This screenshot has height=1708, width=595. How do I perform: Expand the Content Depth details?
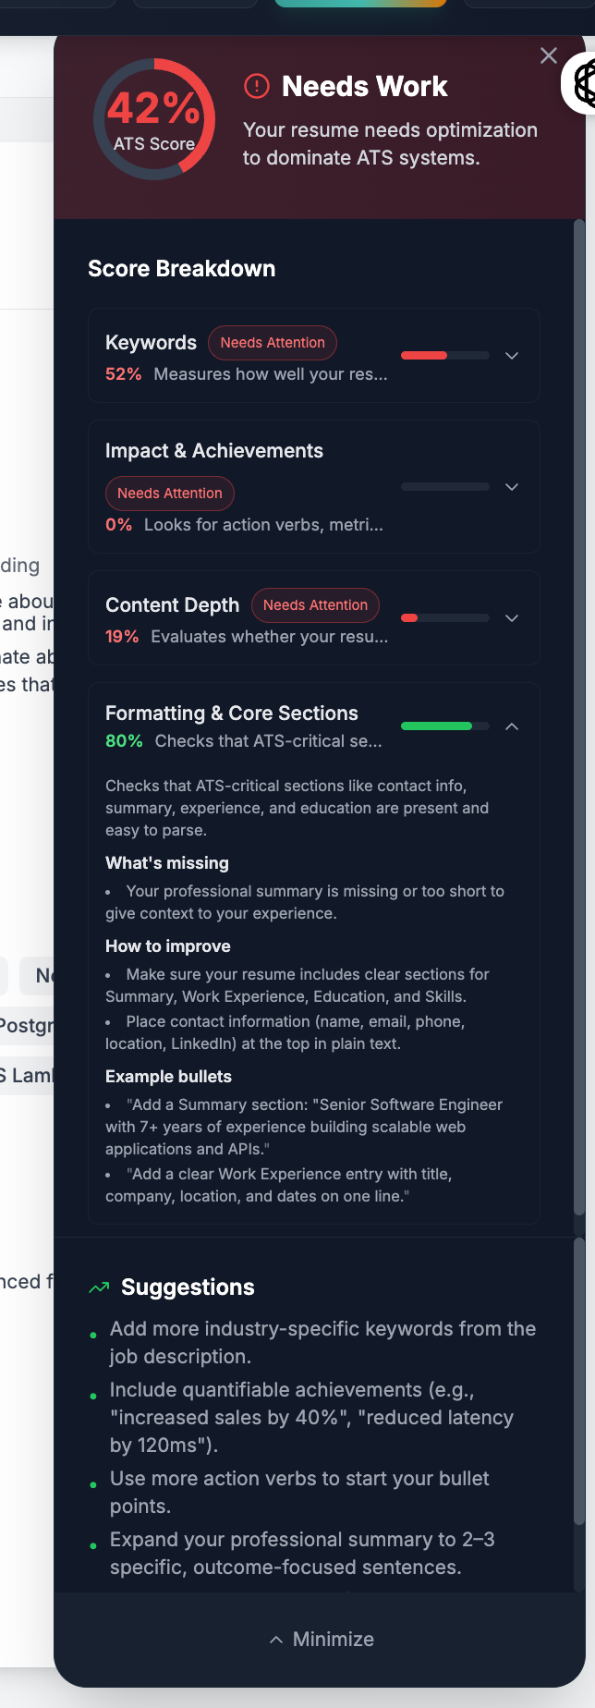tap(512, 617)
